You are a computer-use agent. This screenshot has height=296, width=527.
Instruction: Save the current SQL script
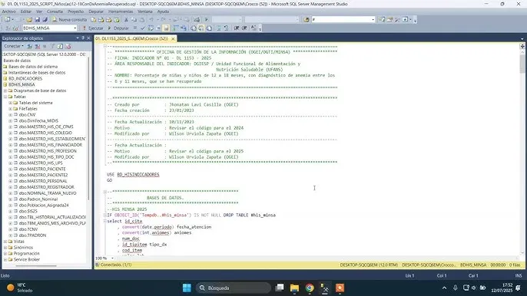[38, 20]
